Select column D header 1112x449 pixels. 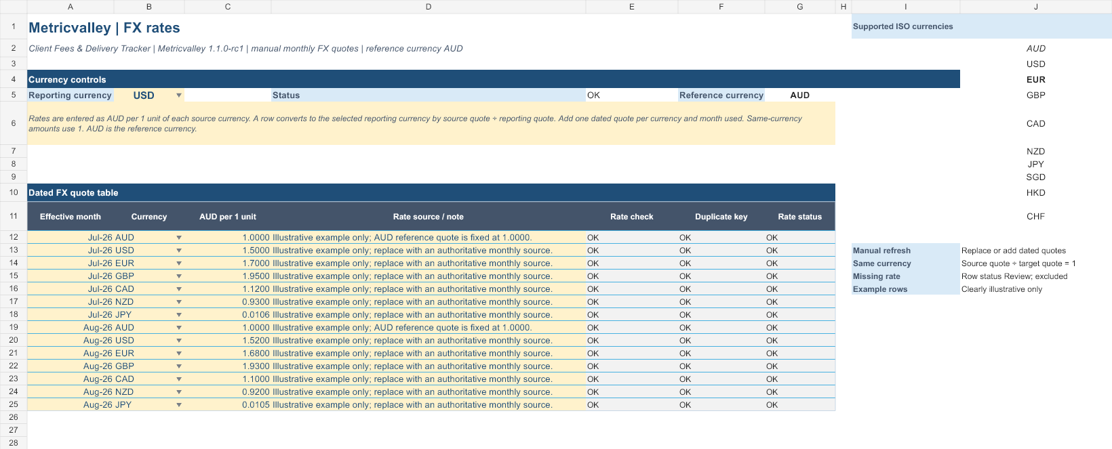(429, 7)
